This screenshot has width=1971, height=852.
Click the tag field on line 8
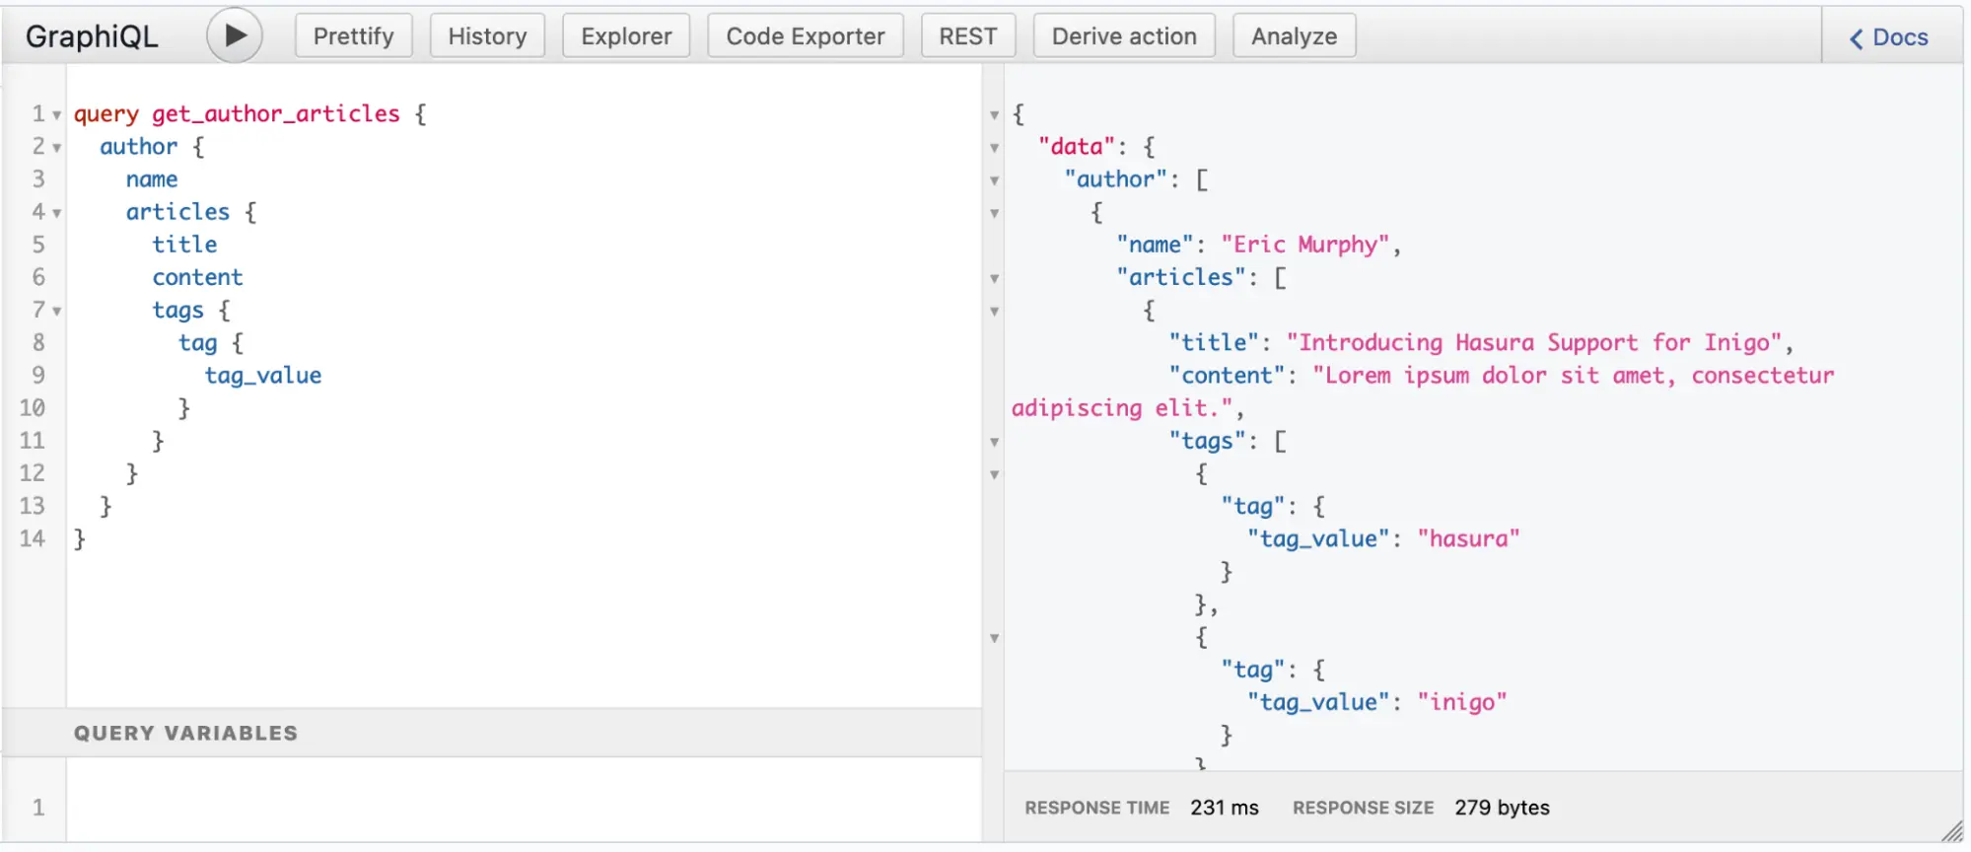click(x=197, y=343)
